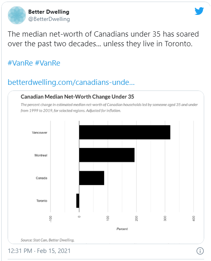Image resolution: width=211 pixels, height=261 pixels.
Task: Open Better Dwelling display name
Action: tap(49, 12)
